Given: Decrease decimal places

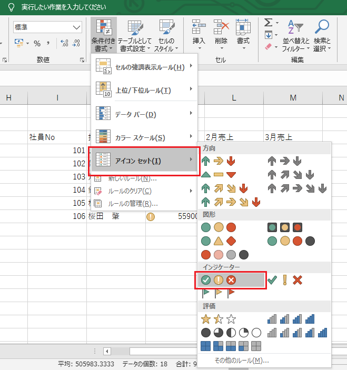Looking at the screenshot, I should click(x=76, y=43).
